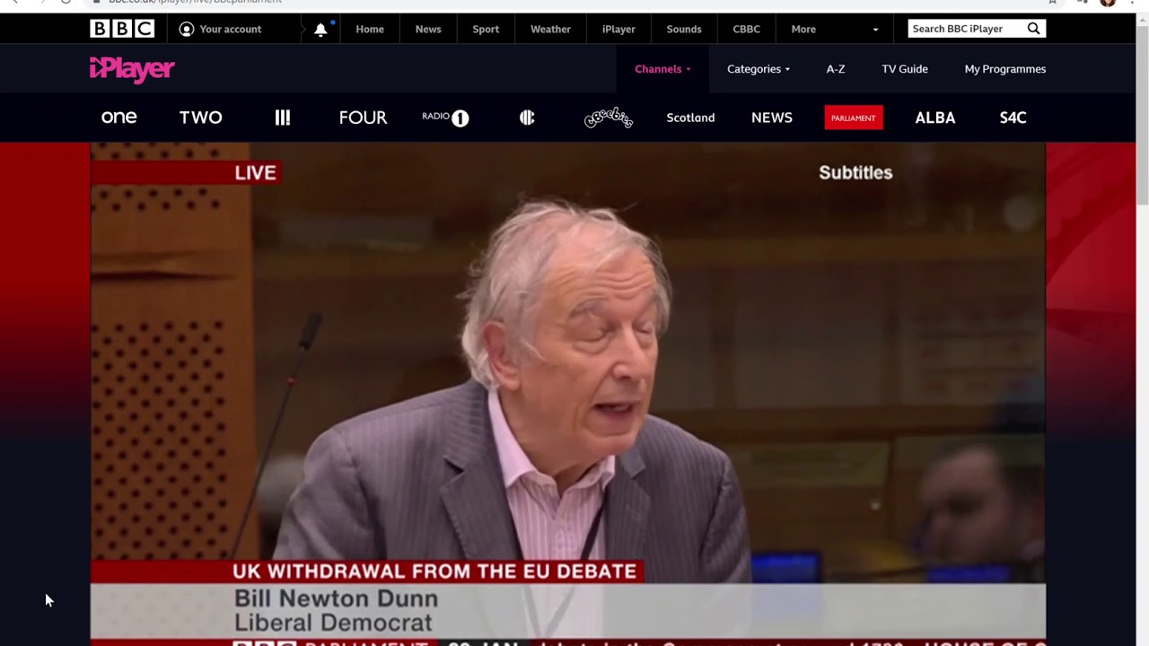Expand the More menu arrow

point(875,30)
